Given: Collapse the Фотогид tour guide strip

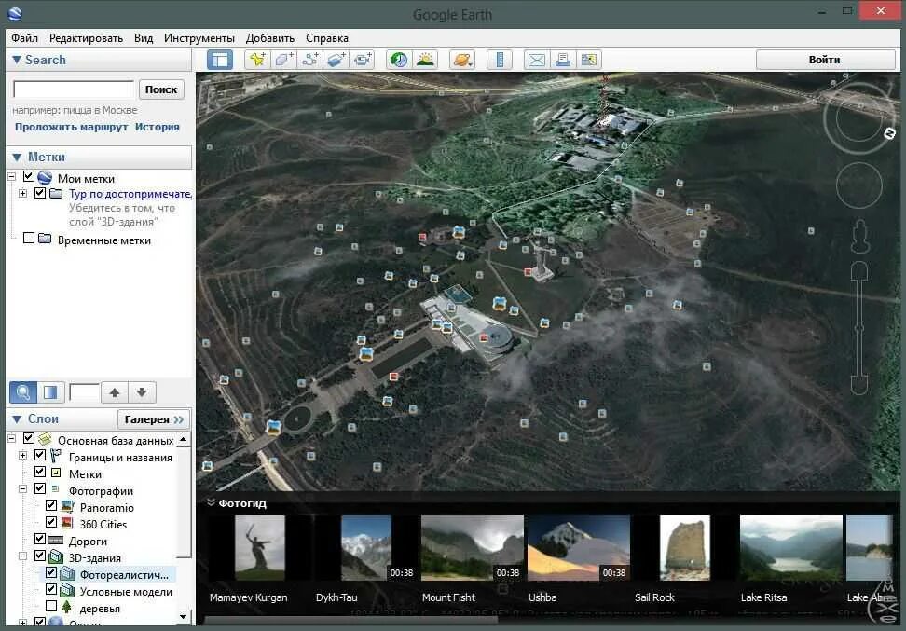Looking at the screenshot, I should coord(211,502).
